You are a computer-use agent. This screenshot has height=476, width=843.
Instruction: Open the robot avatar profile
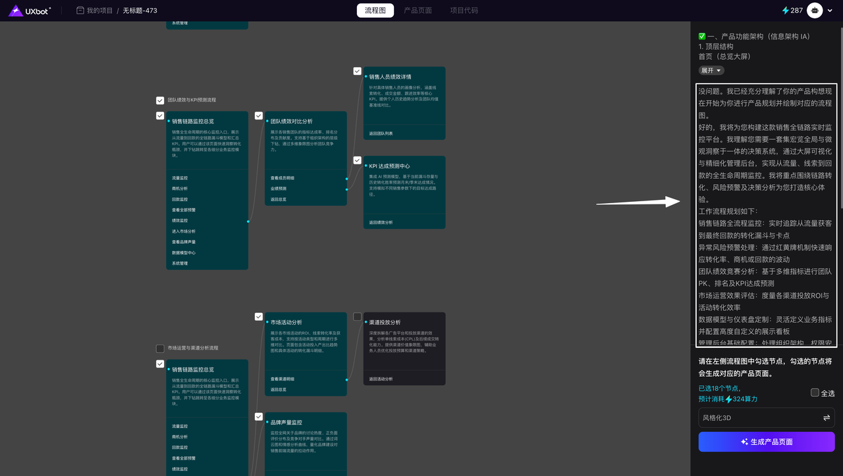(x=815, y=11)
